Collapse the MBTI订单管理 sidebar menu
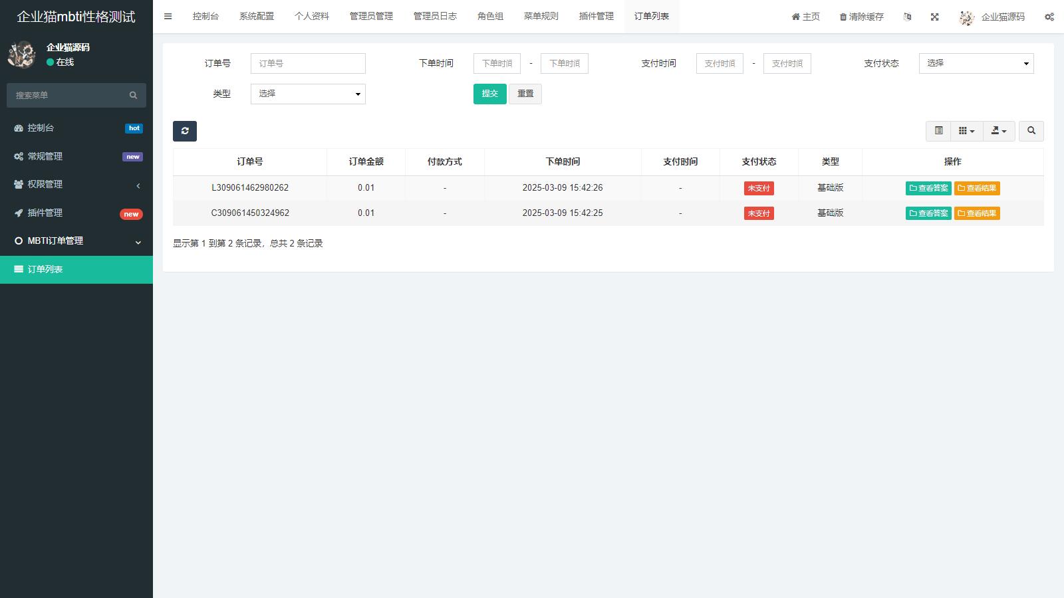This screenshot has width=1064, height=598. tap(76, 241)
